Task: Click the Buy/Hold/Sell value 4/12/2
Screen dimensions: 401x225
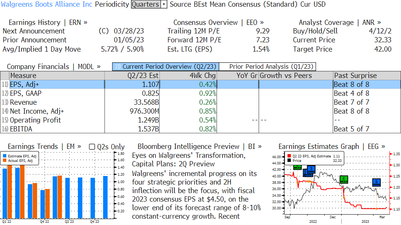Action: tap(380, 31)
